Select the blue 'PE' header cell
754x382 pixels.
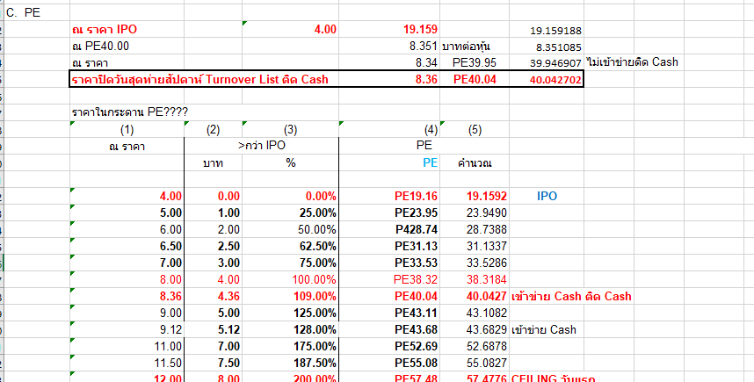tap(430, 163)
